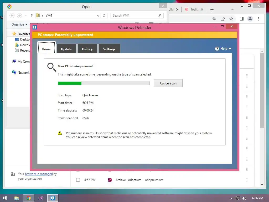Click the Windows Defender shield title icon
This screenshot has height=202, width=269.
coord(35,27)
